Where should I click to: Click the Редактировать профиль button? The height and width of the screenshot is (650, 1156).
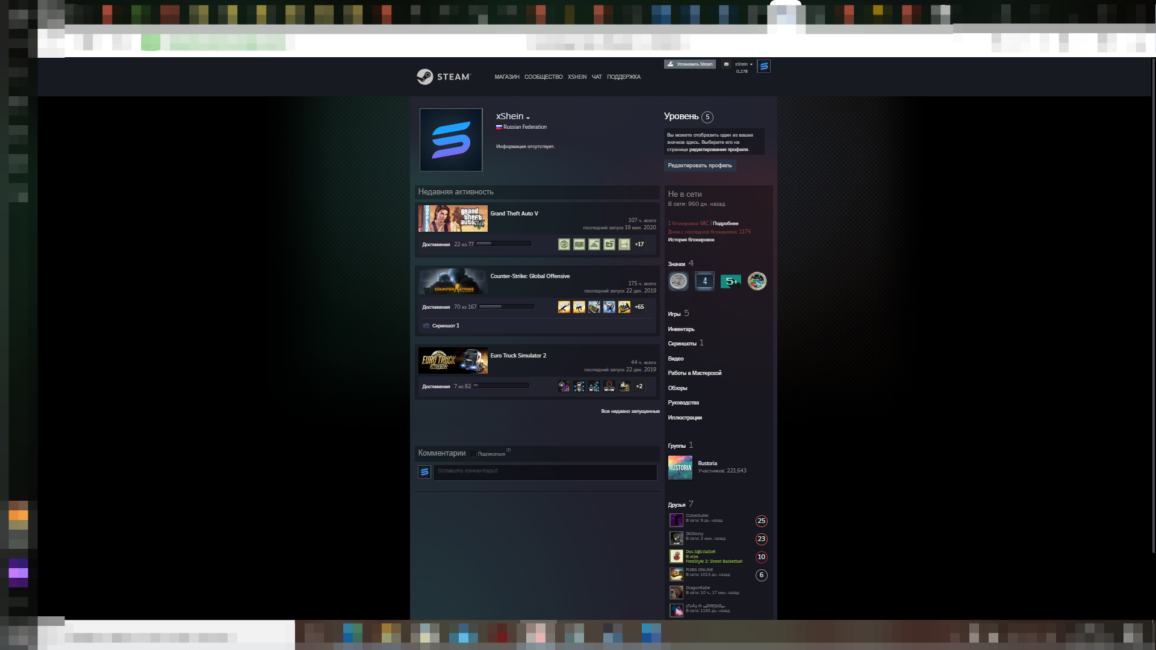tap(700, 166)
